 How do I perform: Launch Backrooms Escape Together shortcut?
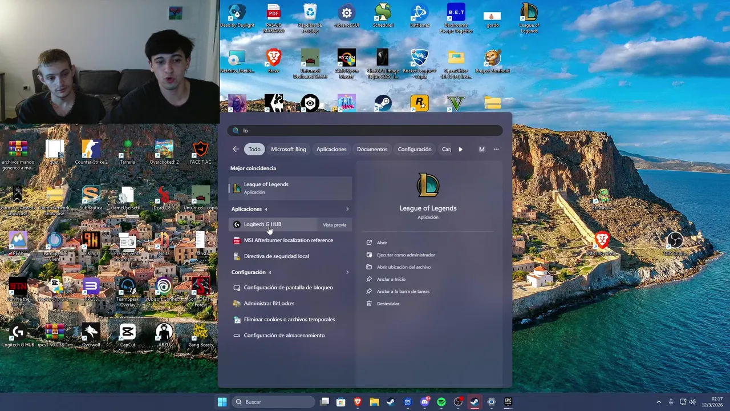tap(456, 19)
